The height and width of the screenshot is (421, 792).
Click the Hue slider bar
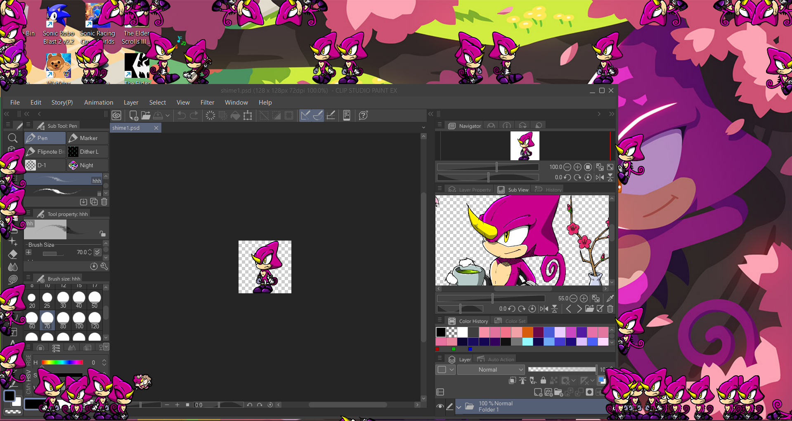62,363
